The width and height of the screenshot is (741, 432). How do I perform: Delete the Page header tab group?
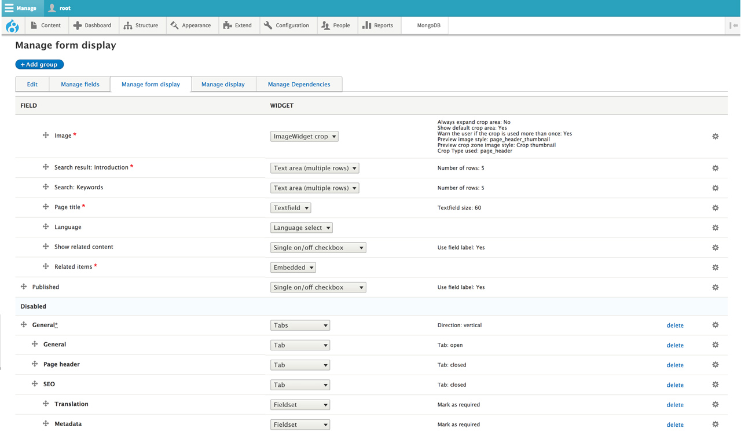674,365
